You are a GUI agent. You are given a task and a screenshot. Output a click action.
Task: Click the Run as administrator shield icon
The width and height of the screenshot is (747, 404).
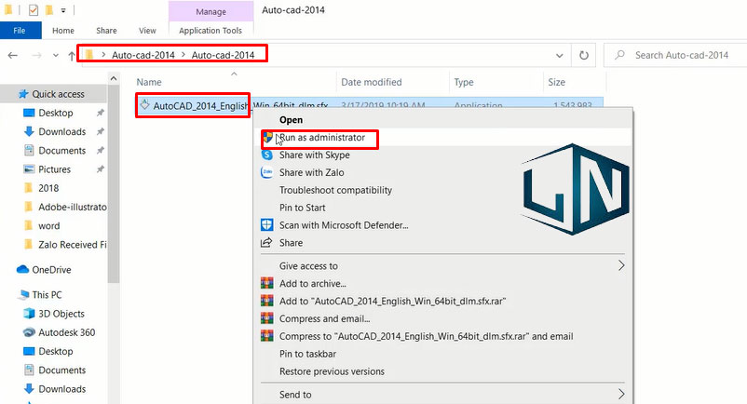point(267,138)
